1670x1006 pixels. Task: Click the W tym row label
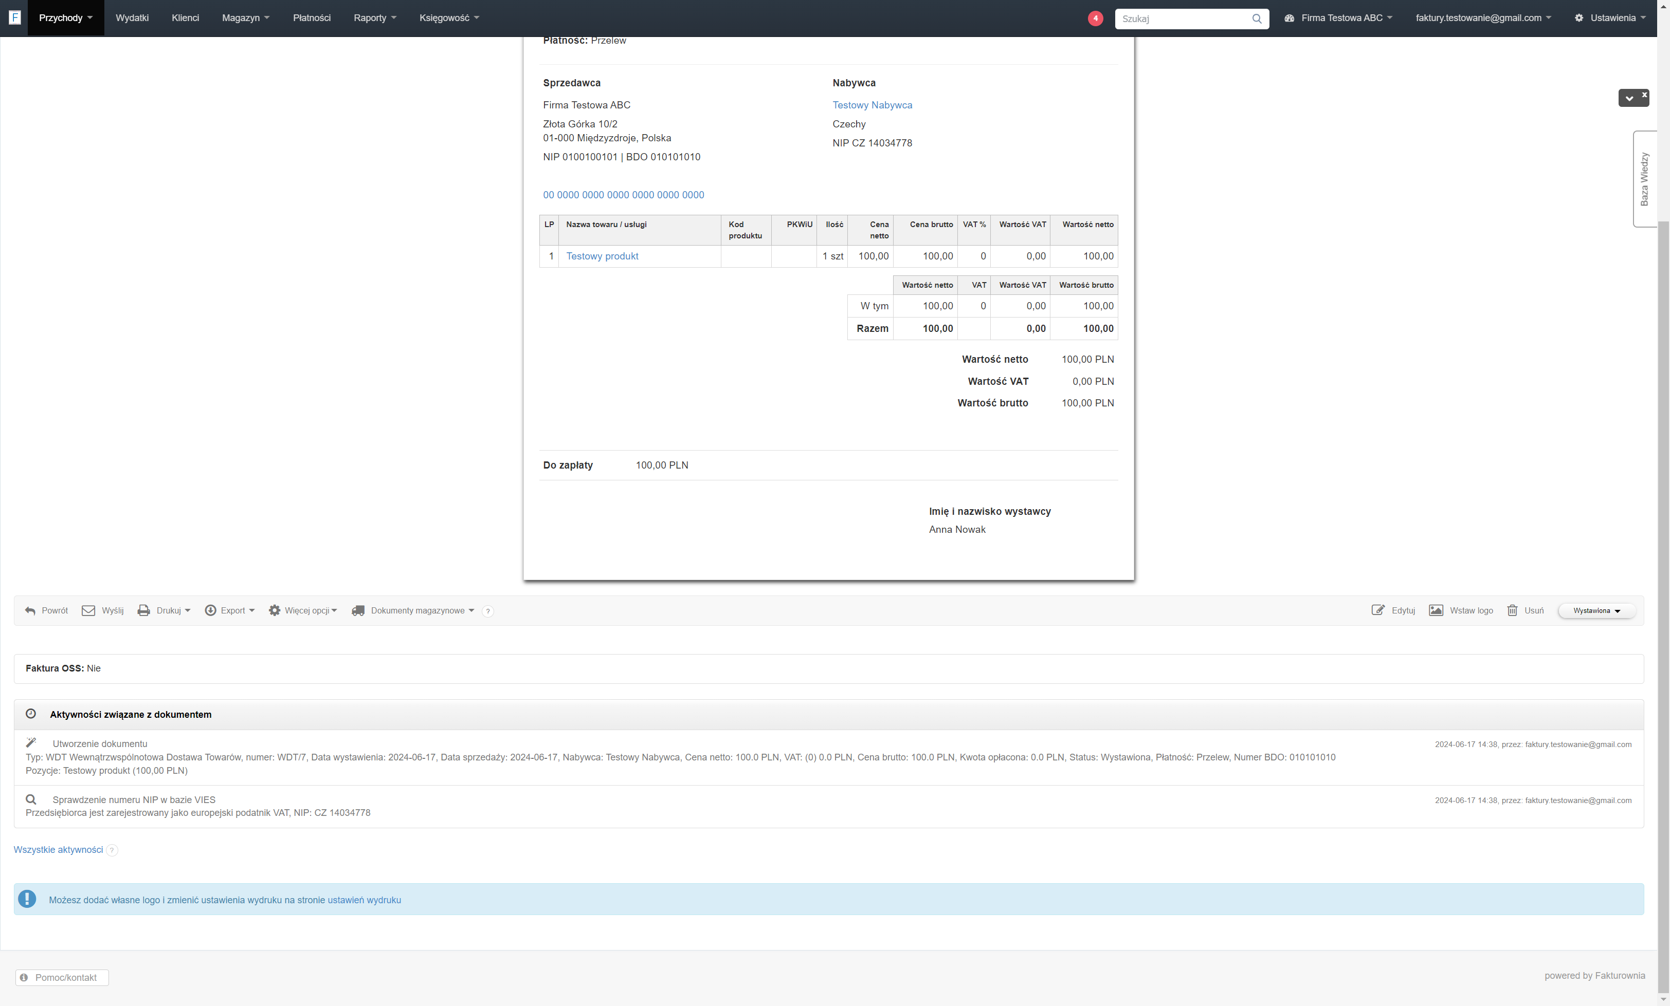point(874,306)
